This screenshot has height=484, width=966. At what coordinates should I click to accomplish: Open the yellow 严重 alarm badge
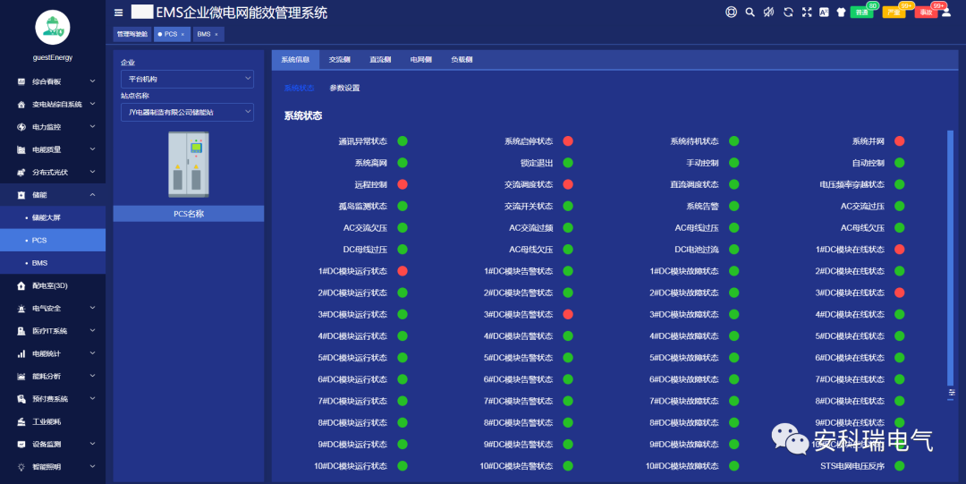coord(894,13)
